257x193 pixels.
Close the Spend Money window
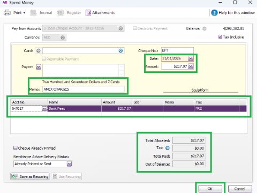point(250,3)
